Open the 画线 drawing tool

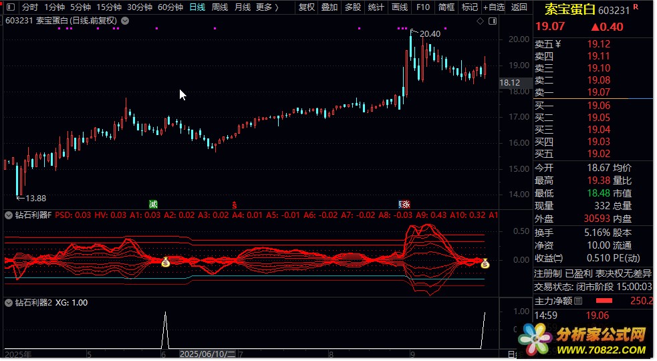tap(399, 7)
